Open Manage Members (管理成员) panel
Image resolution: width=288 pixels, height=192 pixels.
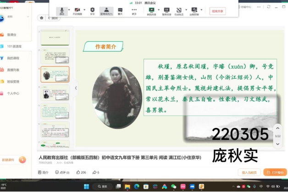click(x=106, y=10)
